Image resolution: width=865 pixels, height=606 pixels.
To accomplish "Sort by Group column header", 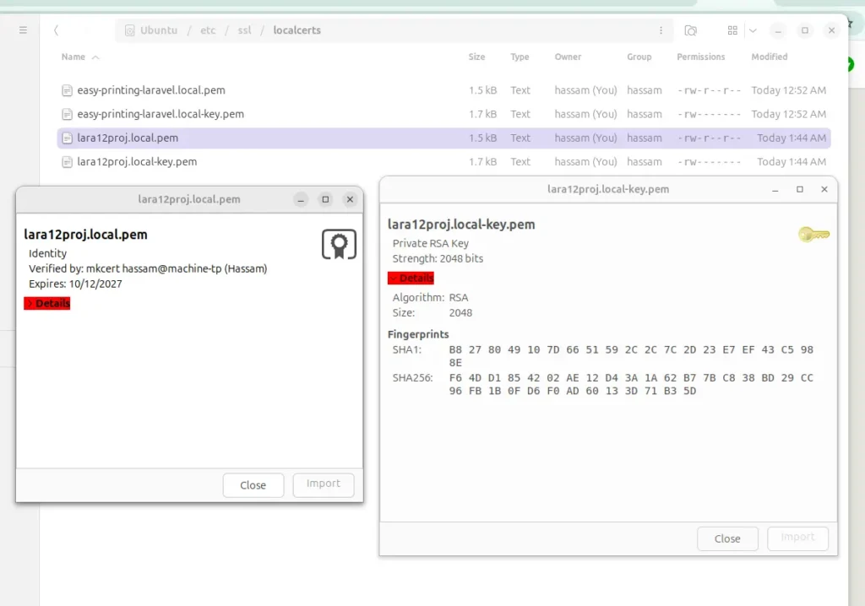I will [x=639, y=57].
